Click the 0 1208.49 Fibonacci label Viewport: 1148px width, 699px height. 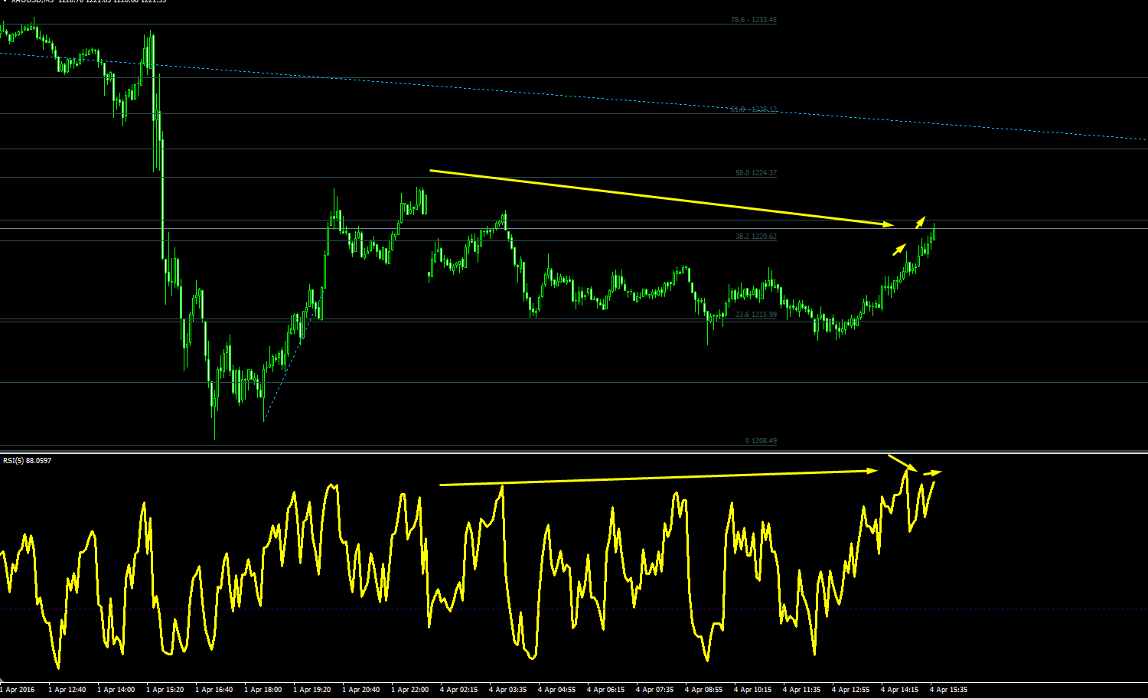pos(761,441)
